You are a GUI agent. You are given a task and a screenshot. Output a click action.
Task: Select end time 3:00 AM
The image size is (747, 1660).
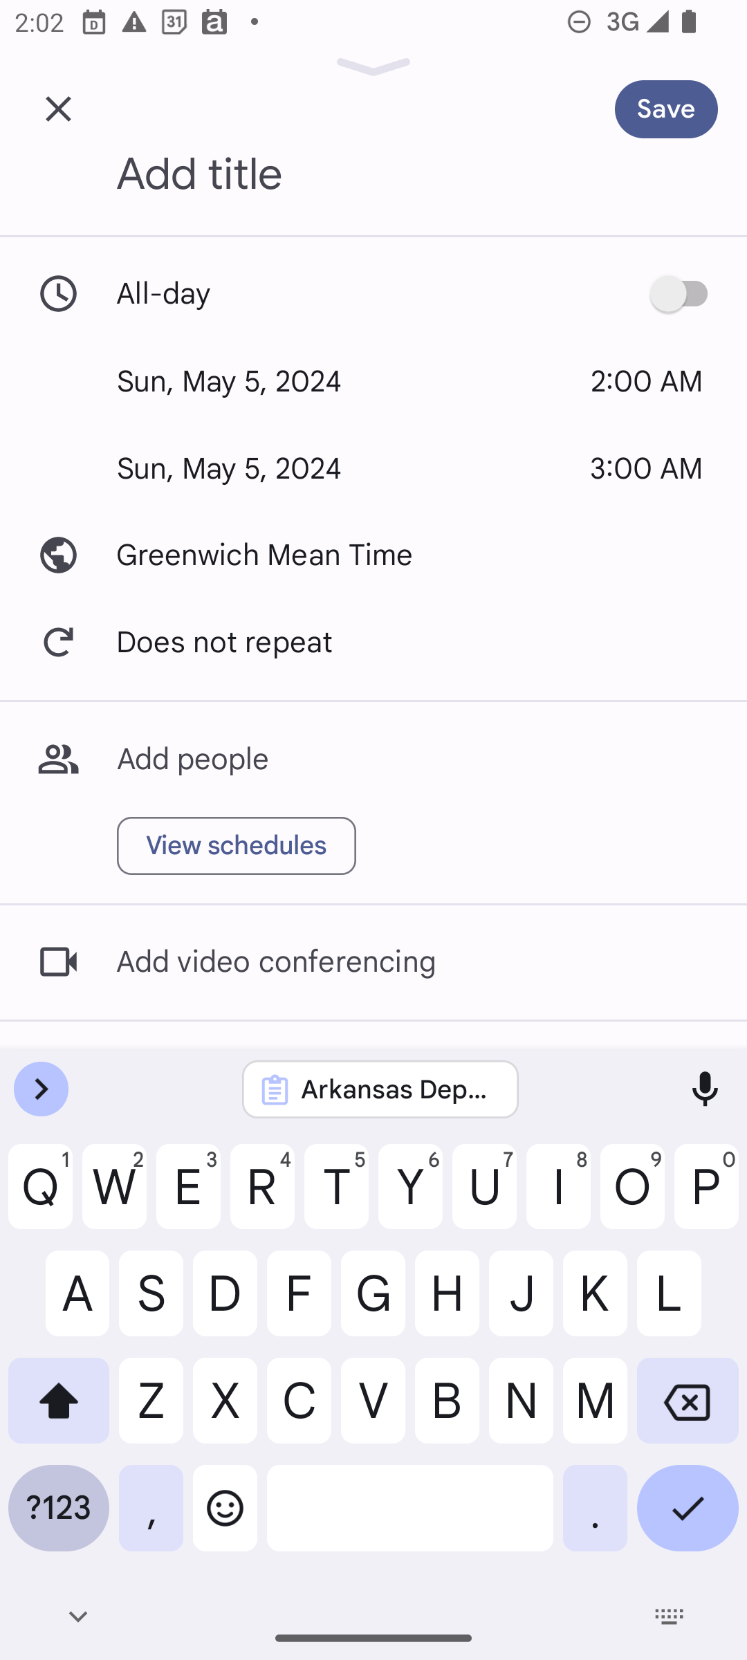point(646,468)
